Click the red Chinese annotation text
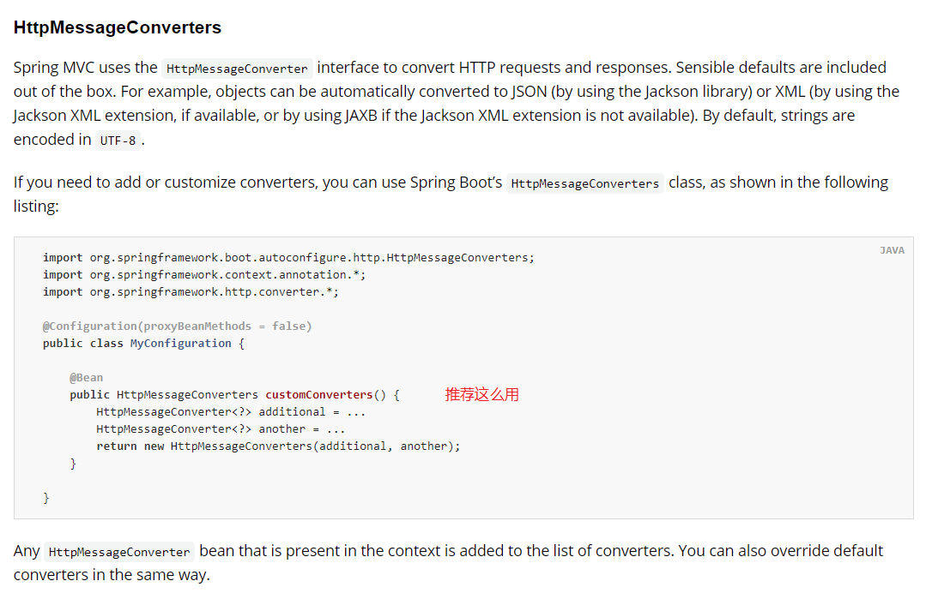932x599 pixels. pos(482,395)
